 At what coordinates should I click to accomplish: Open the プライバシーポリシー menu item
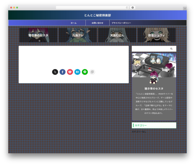pyautogui.click(x=121, y=23)
